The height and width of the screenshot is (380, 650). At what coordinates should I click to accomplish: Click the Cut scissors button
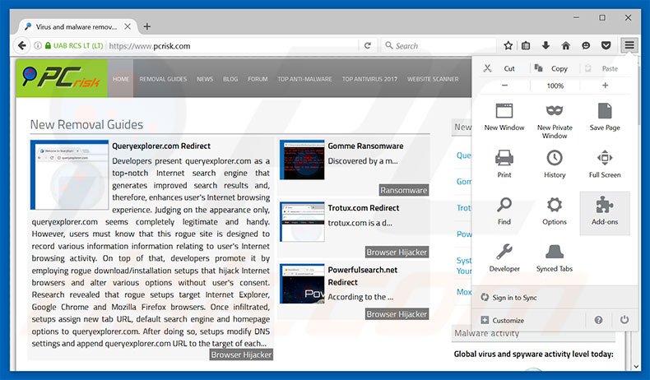500,68
